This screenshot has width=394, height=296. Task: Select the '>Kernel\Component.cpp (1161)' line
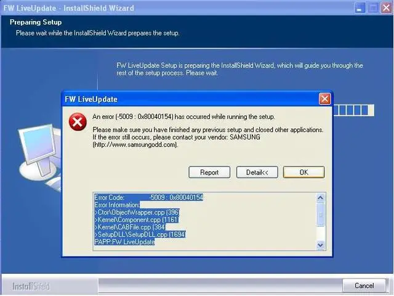tap(136, 220)
